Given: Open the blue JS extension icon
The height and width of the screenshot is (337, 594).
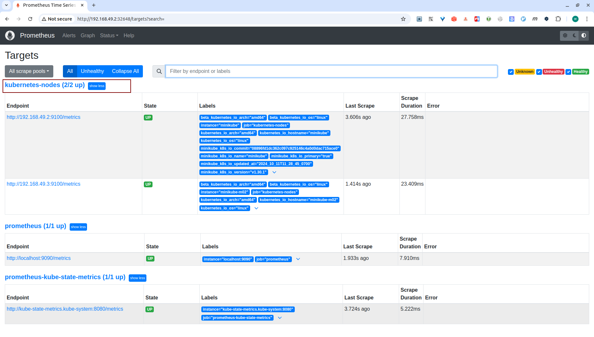Looking at the screenshot, I should (x=512, y=19).
